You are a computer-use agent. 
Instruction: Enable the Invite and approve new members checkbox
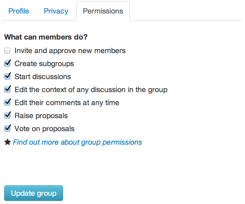point(7,50)
